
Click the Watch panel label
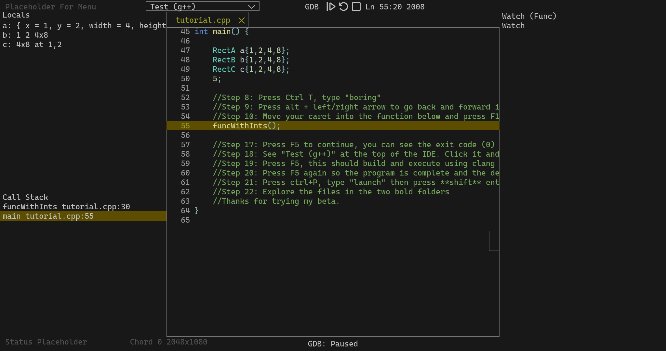coord(513,26)
